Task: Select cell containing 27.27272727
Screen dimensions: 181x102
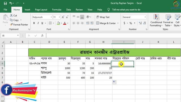Action: [103, 73]
